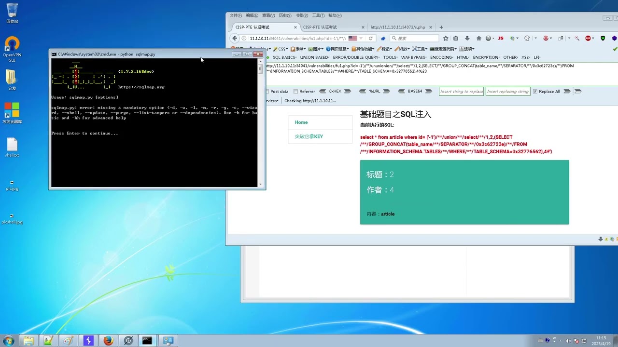Click the Home link on page

click(301, 122)
